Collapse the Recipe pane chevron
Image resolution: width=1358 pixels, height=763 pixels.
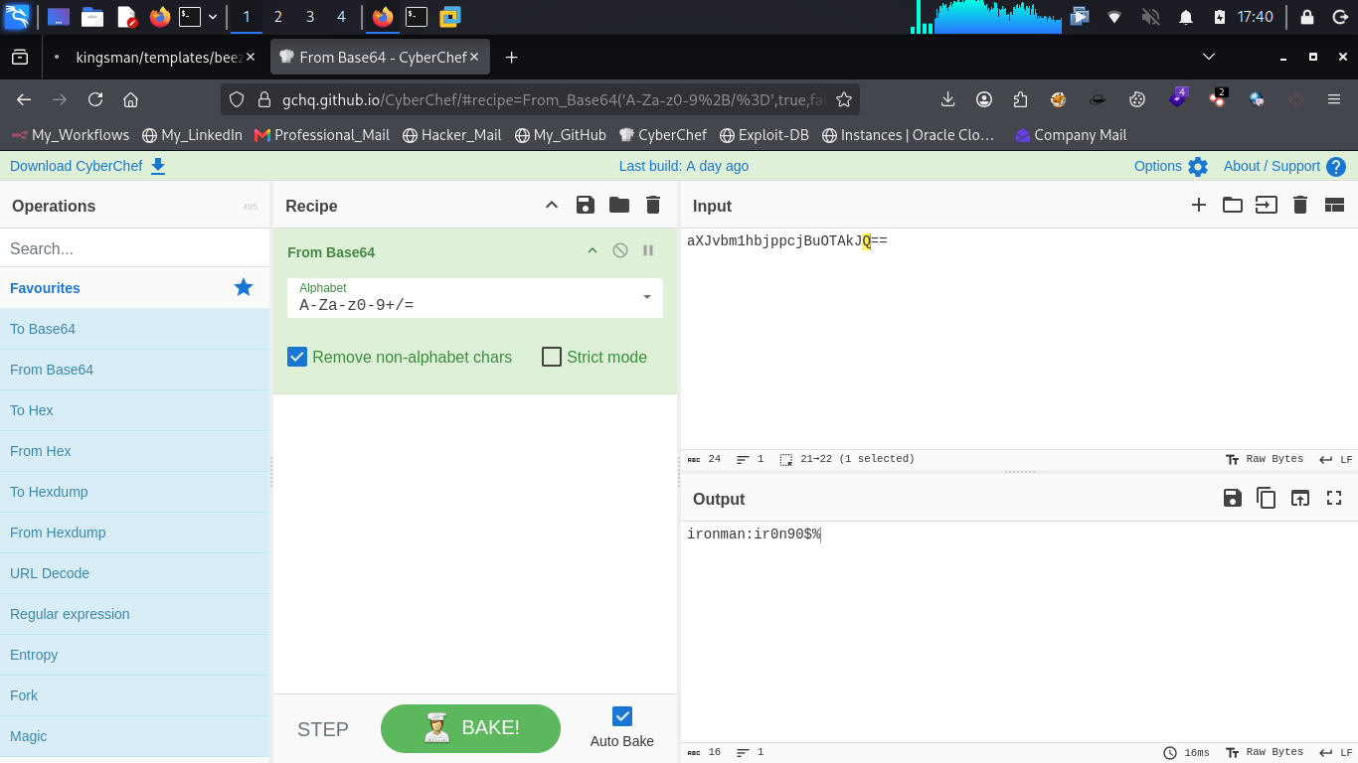pyautogui.click(x=552, y=205)
